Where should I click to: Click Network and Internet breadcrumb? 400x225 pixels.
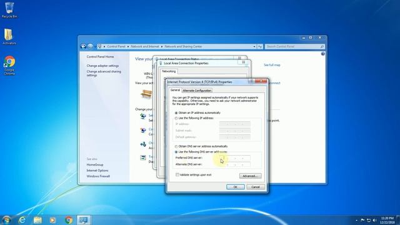[144, 46]
